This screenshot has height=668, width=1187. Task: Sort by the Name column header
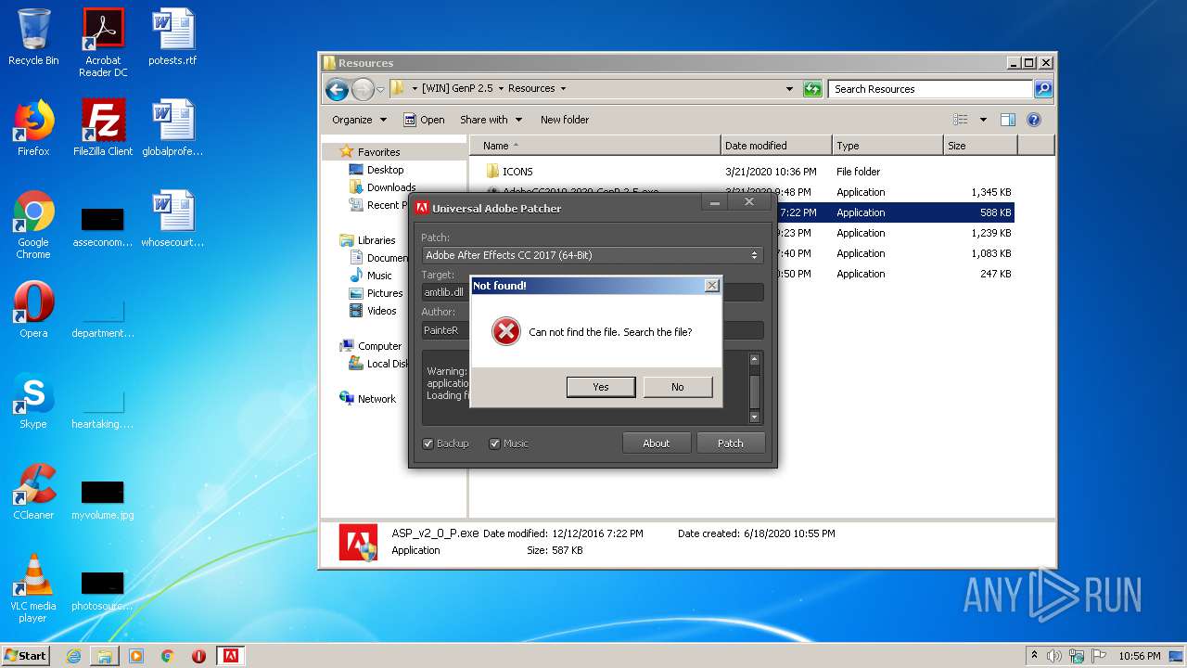click(x=595, y=146)
